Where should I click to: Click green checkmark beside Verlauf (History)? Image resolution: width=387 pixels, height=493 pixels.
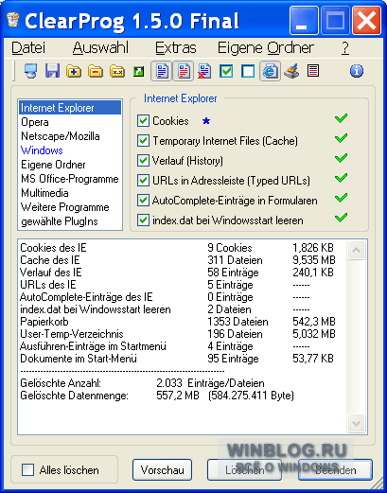(341, 158)
